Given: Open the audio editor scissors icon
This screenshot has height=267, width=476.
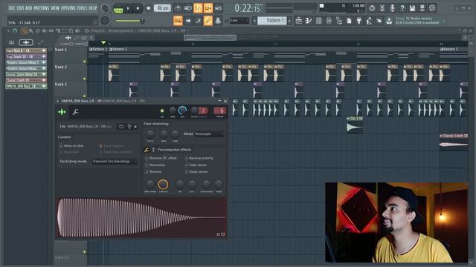Looking at the screenshot, I should click(x=382, y=8).
